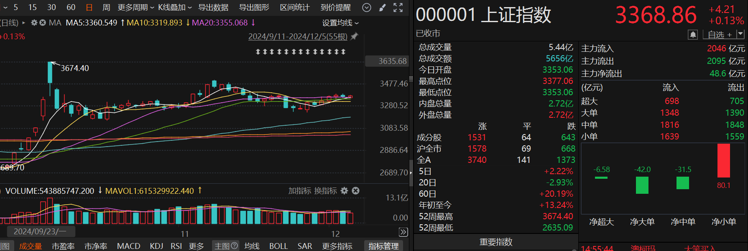Click the first arrow marker in the marker row
The image size is (748, 251).
point(258,52)
